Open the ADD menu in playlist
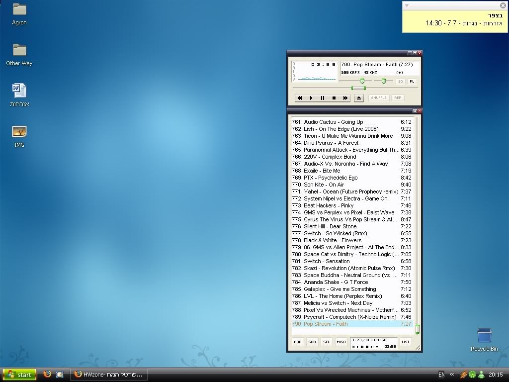The image size is (509, 382). coord(298,342)
